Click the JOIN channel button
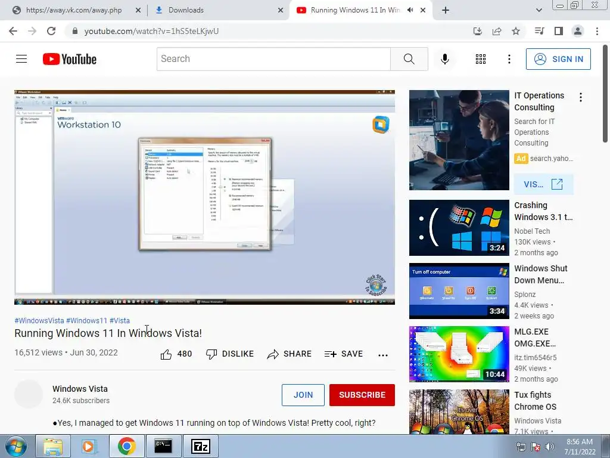610x458 pixels. pyautogui.click(x=303, y=395)
